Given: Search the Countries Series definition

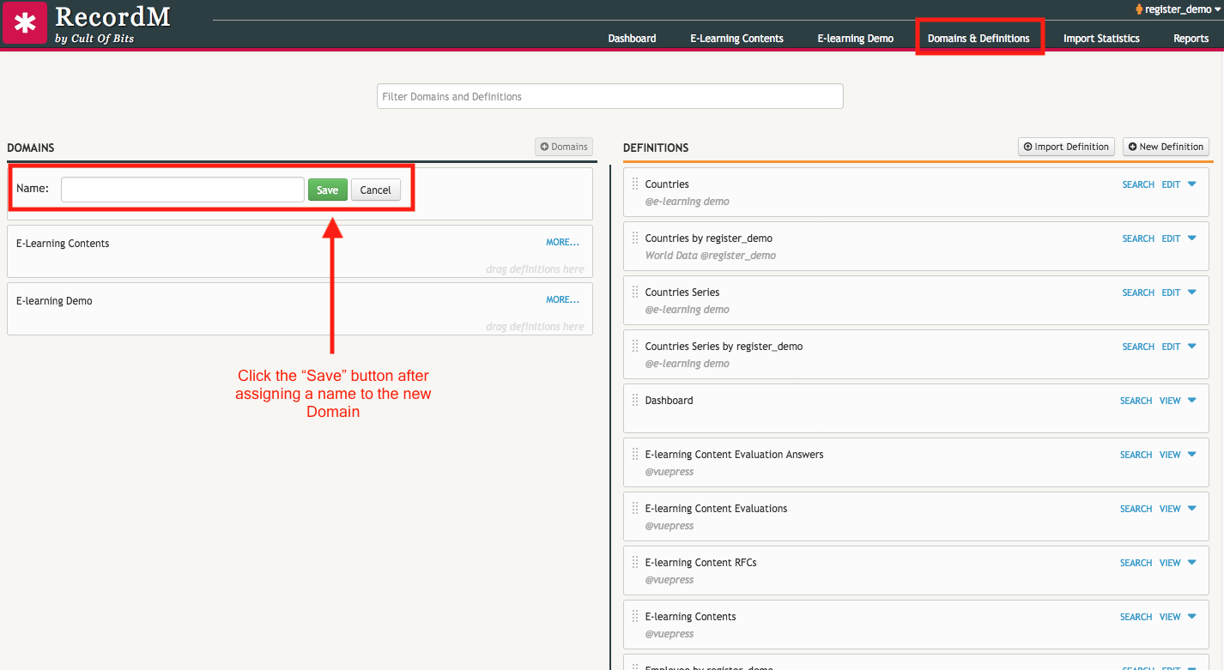Looking at the screenshot, I should point(1138,293).
